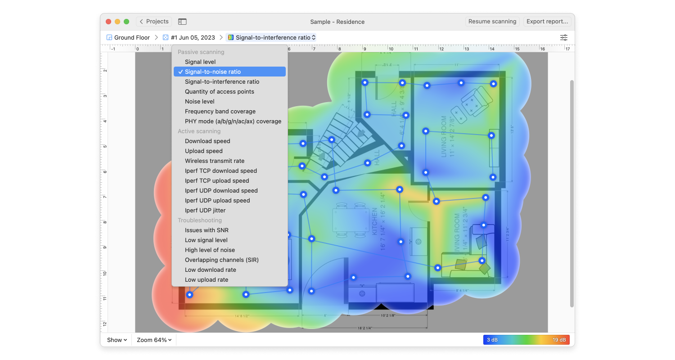
Task: Select Quantity of access points
Action: pos(229,92)
